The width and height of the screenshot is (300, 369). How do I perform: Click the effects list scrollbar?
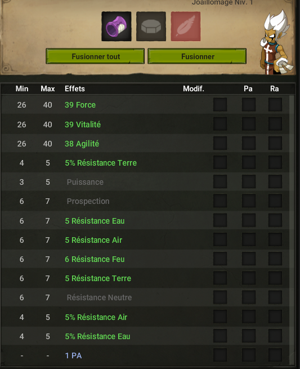coord(292,229)
